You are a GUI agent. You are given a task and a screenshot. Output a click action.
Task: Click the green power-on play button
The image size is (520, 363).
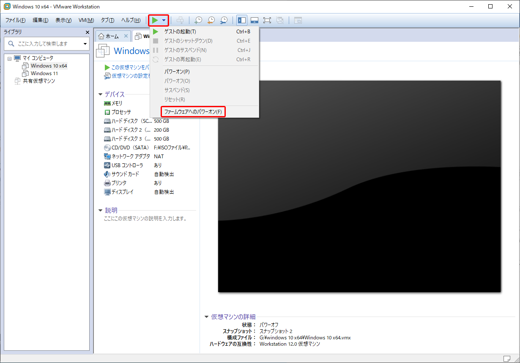point(155,20)
